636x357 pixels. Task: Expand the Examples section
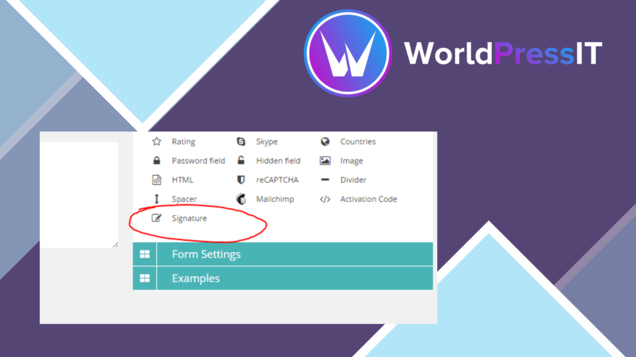283,278
